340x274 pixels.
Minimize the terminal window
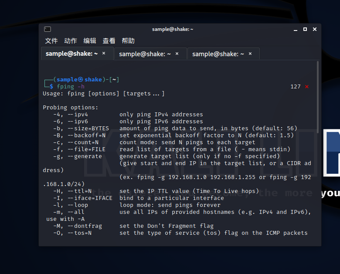coord(296,29)
